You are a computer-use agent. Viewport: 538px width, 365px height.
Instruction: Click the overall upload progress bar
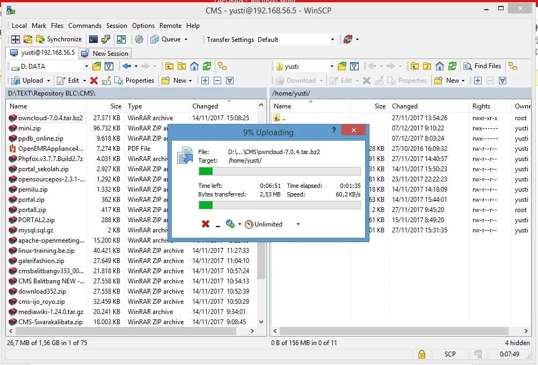pyautogui.click(x=279, y=205)
